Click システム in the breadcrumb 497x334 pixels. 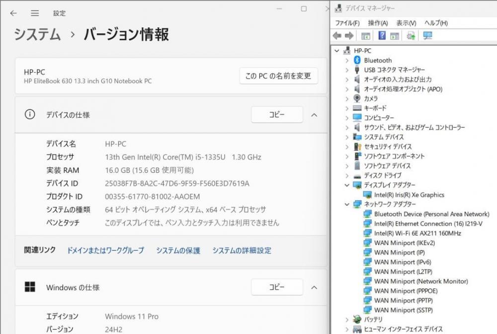[37, 34]
